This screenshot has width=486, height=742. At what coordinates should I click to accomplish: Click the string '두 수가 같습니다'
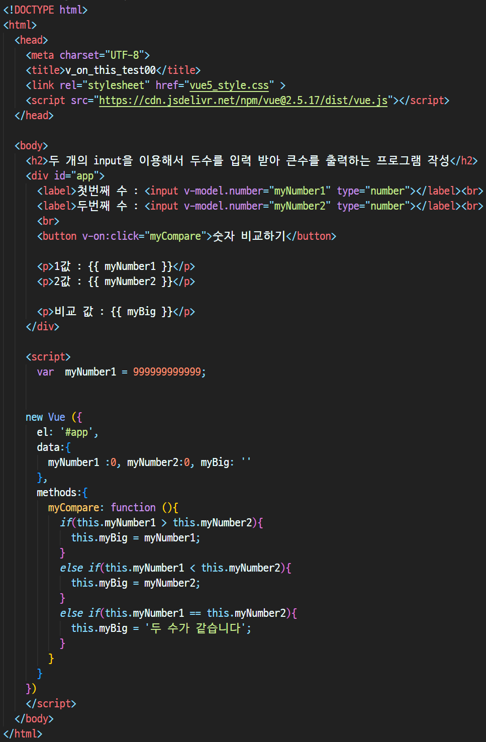click(195, 628)
